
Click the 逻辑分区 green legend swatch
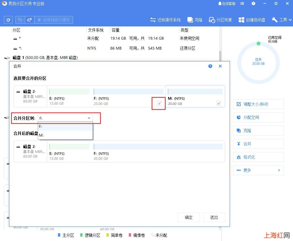click(x=81, y=235)
